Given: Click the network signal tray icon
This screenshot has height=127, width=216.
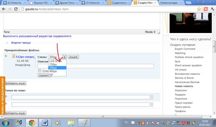Looking at the screenshot, I should 138,123.
